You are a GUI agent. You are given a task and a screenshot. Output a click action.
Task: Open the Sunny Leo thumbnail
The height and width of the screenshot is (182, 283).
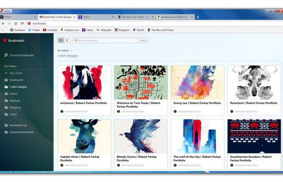[x=198, y=82]
